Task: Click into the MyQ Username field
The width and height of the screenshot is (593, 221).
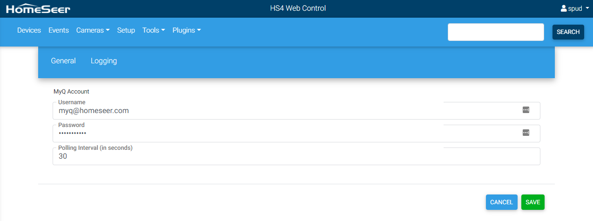Action: pyautogui.click(x=279, y=111)
